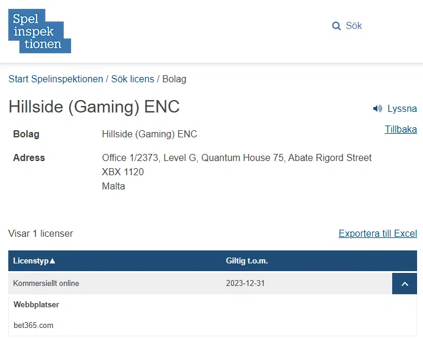Select the Bolag breadcrumb text
This screenshot has height=341, width=423.
click(174, 79)
